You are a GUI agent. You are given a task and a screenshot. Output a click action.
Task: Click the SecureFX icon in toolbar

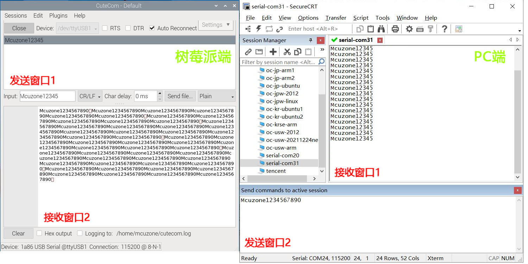click(x=458, y=29)
